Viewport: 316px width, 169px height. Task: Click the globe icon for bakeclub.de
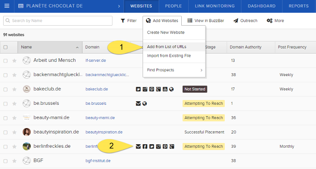click(171, 89)
